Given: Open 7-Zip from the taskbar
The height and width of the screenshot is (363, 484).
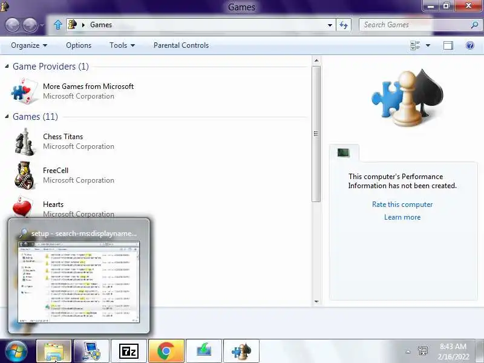Looking at the screenshot, I should [129, 352].
